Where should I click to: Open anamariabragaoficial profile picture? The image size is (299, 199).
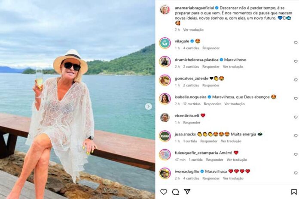pyautogui.click(x=165, y=9)
